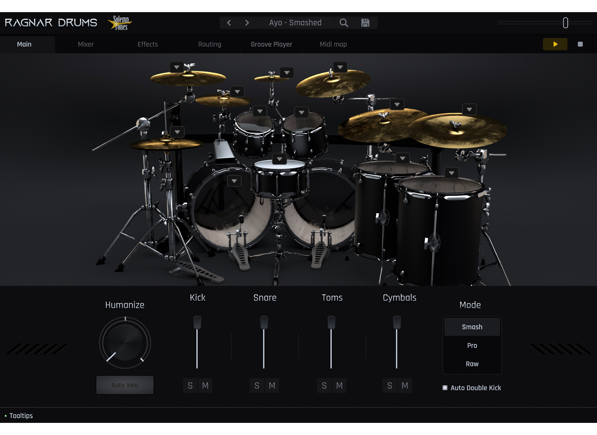The image size is (597, 435).
Task: Open dropdown on the china cymbal
Action: pos(397,104)
